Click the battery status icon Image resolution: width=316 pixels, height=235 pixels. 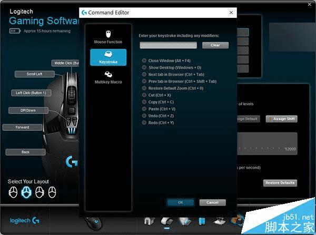point(15,31)
